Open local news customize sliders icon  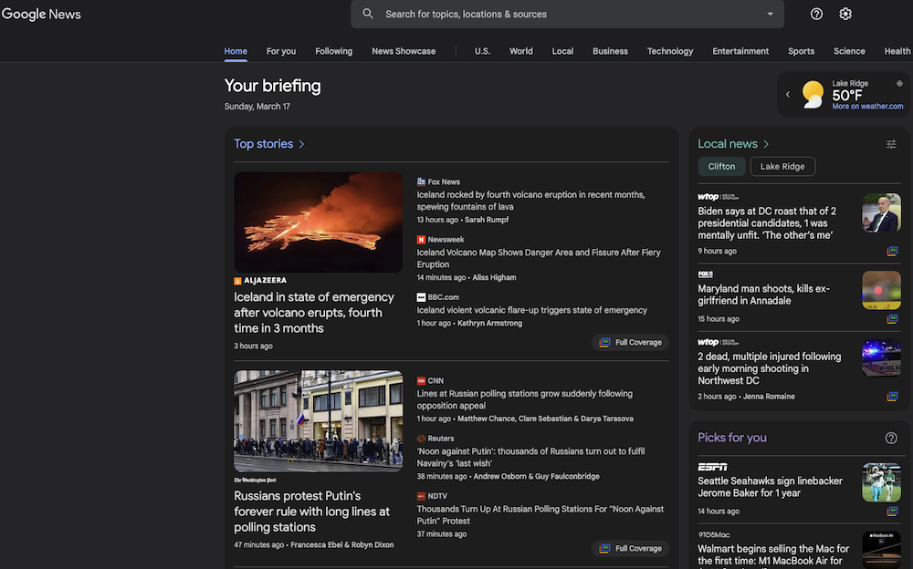pyautogui.click(x=891, y=144)
